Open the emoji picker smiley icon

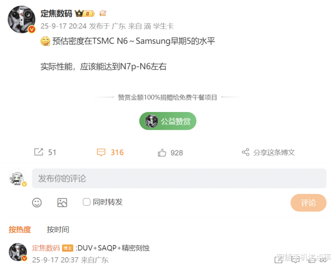point(37,203)
